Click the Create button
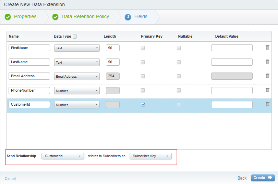Screen dimensions: 278x184 (x=263, y=178)
